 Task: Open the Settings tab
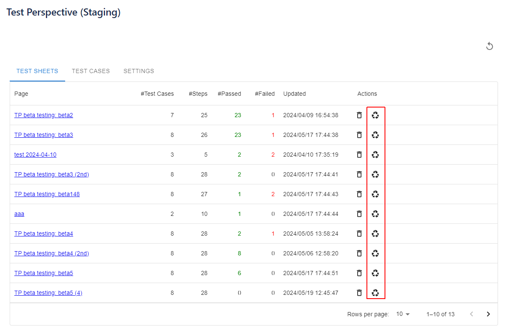click(139, 71)
